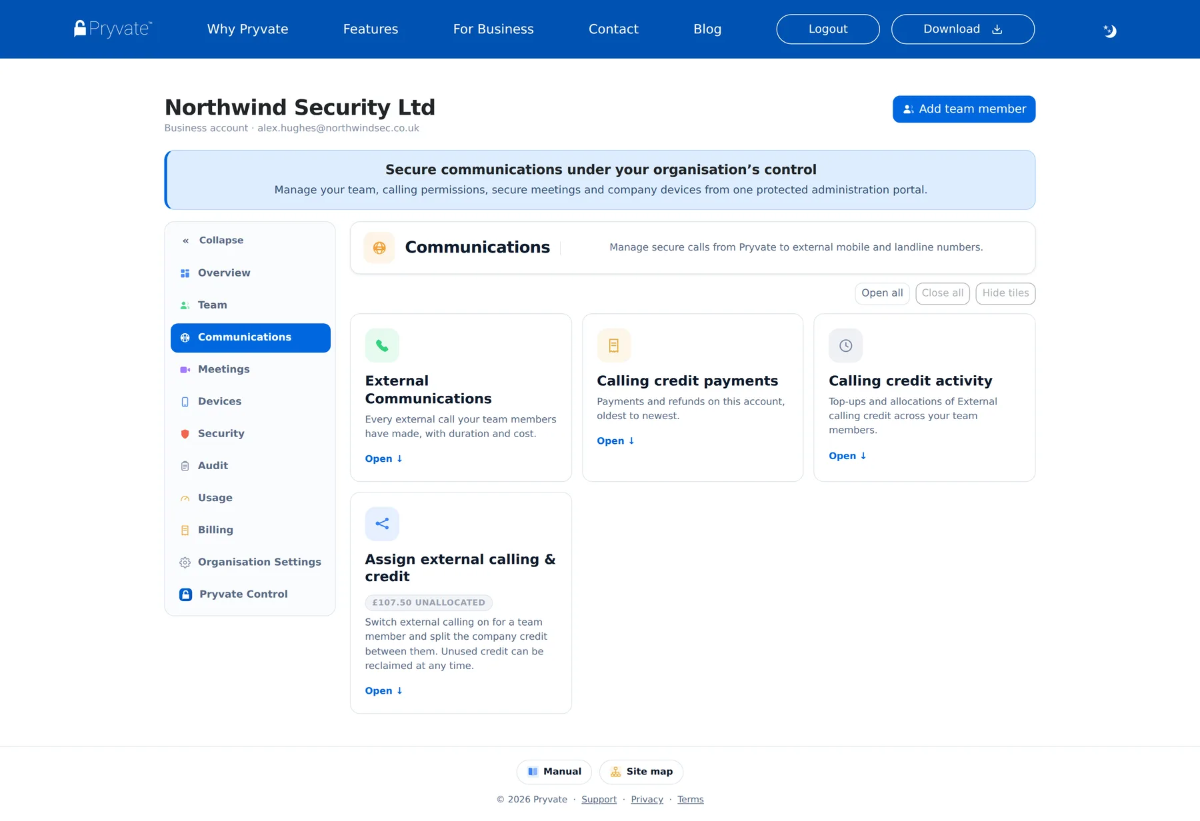Viewport: 1200px width, 821px height.
Task: Click the £107.50 UNALLOCATED badge
Action: click(429, 603)
